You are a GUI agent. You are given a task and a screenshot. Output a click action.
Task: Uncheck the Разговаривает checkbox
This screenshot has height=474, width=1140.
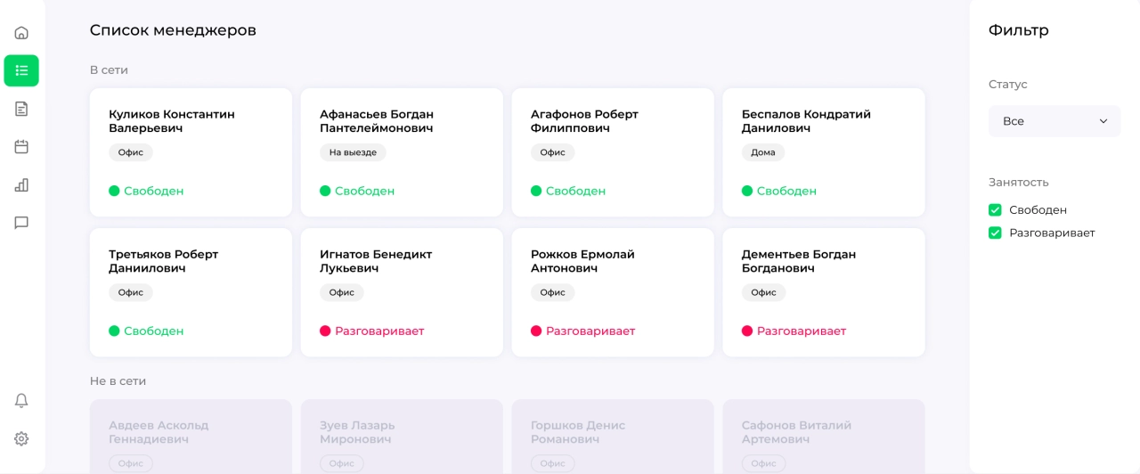coord(995,233)
